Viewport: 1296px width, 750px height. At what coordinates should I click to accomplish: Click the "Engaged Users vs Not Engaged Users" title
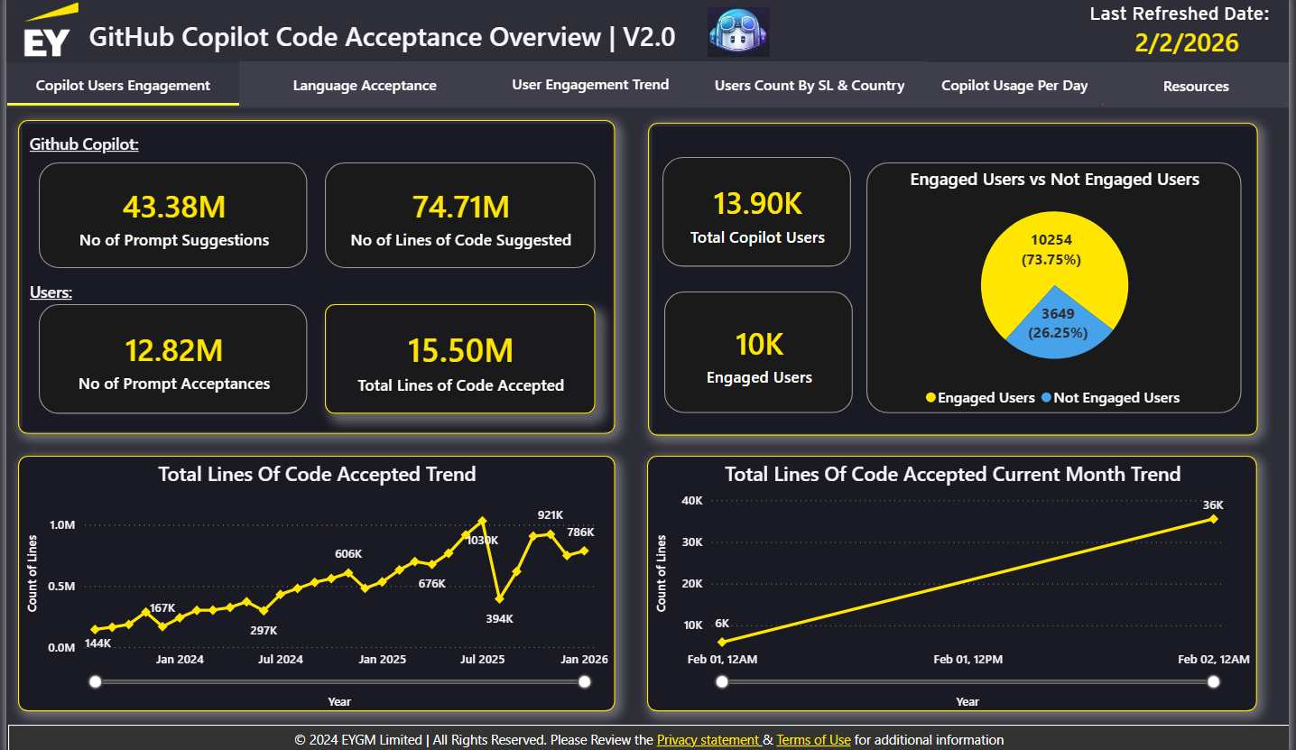pos(1054,179)
